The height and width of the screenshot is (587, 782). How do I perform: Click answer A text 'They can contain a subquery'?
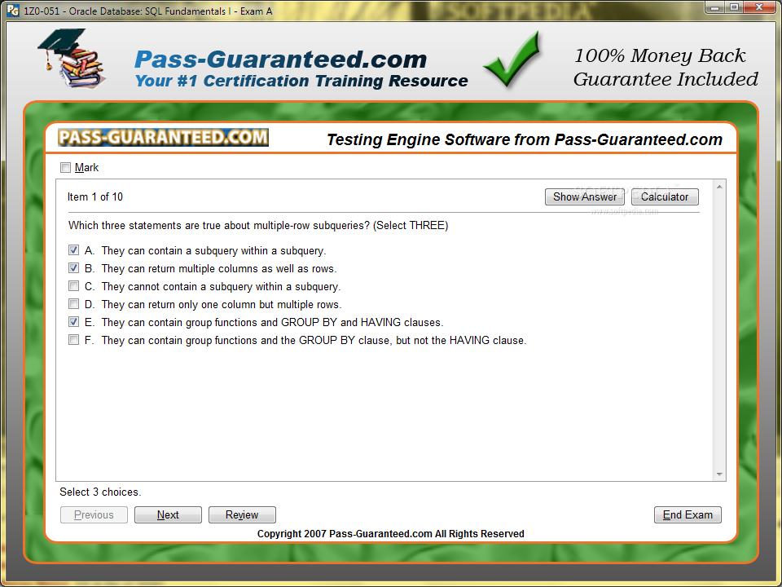coord(213,250)
